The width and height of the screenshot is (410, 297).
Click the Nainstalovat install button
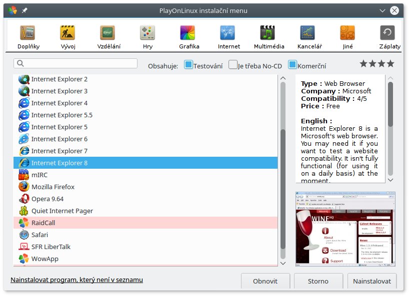click(x=372, y=281)
